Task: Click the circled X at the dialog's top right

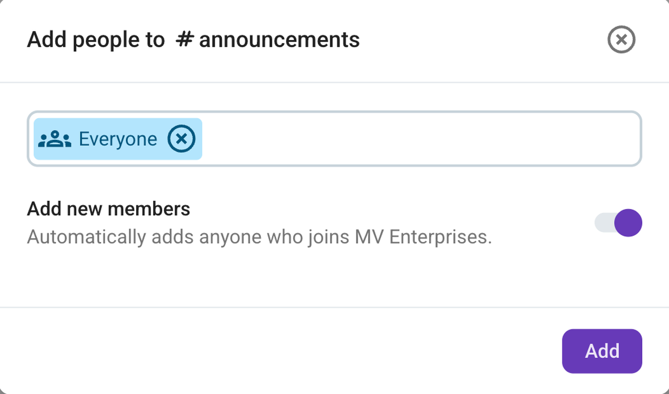Action: (x=621, y=40)
